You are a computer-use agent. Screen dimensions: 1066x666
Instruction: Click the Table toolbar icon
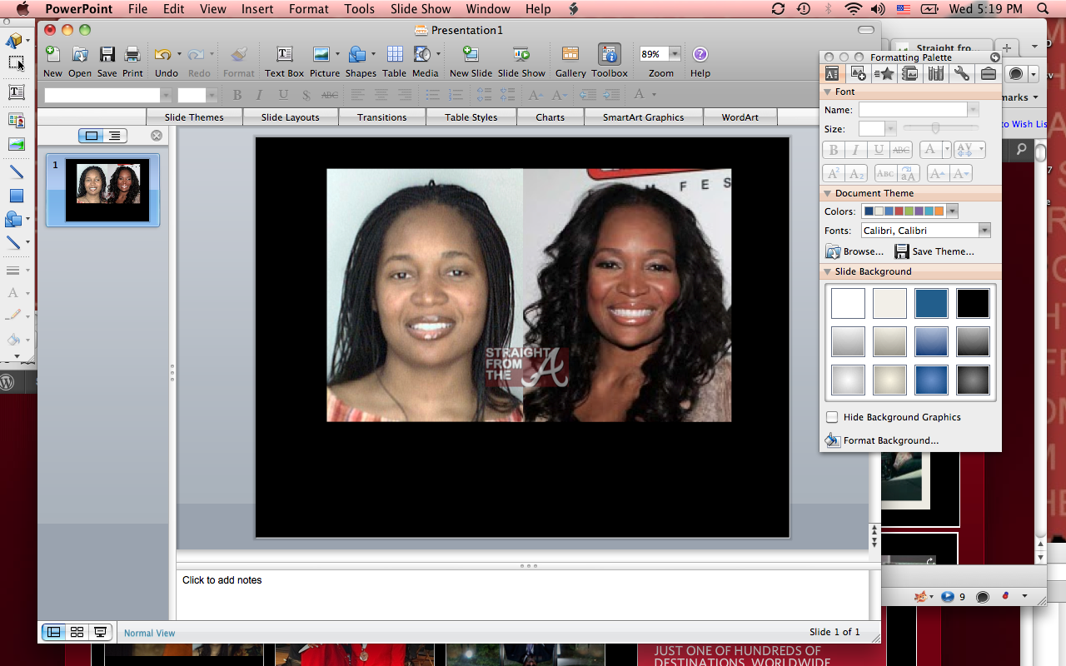[394, 55]
